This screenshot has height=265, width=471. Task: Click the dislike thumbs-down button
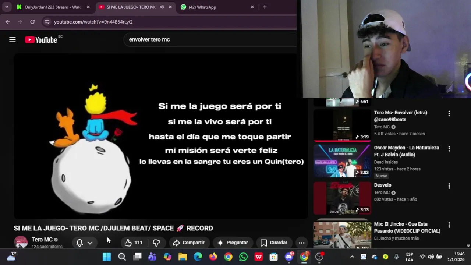coord(156,243)
